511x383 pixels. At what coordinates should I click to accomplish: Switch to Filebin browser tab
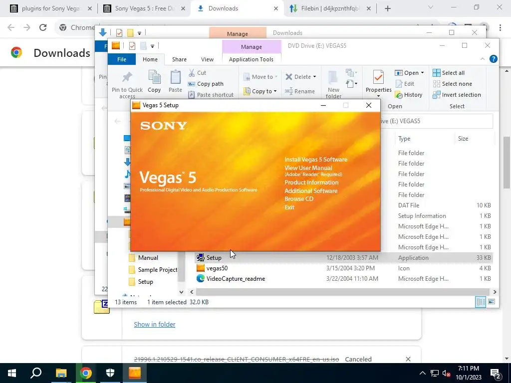tap(330, 8)
